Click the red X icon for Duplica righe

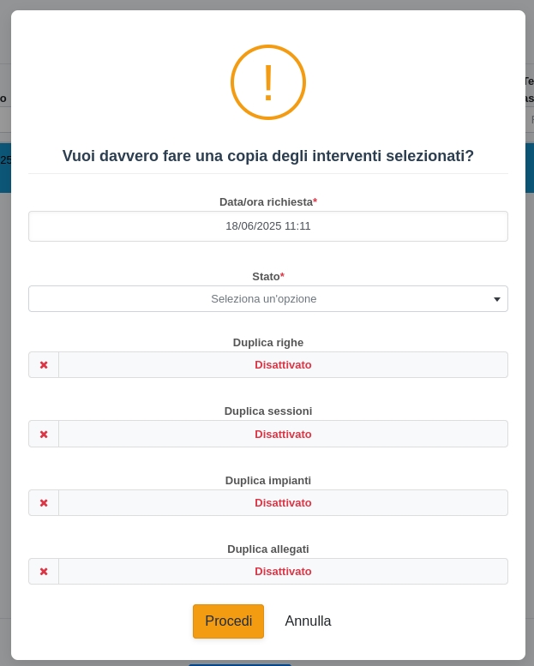44,365
